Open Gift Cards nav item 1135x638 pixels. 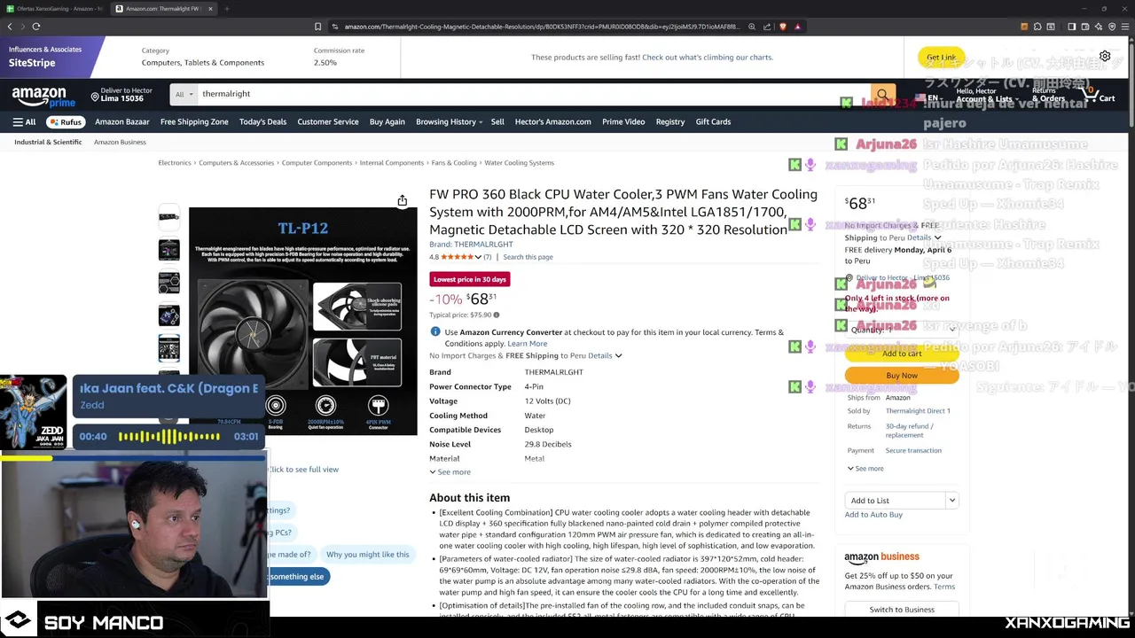713,121
